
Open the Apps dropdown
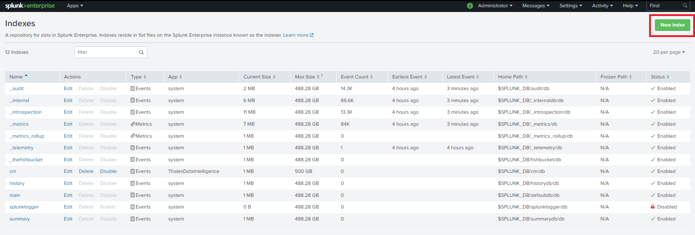pyautogui.click(x=75, y=6)
